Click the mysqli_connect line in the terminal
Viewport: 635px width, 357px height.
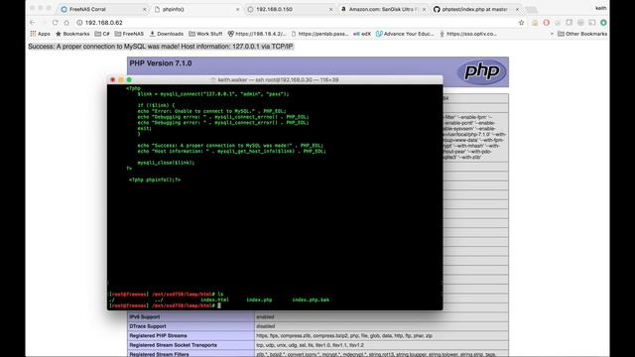coord(213,94)
